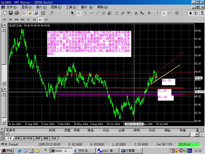Switch to W1 weekly timeframe
The image size is (205, 154).
(46, 20)
